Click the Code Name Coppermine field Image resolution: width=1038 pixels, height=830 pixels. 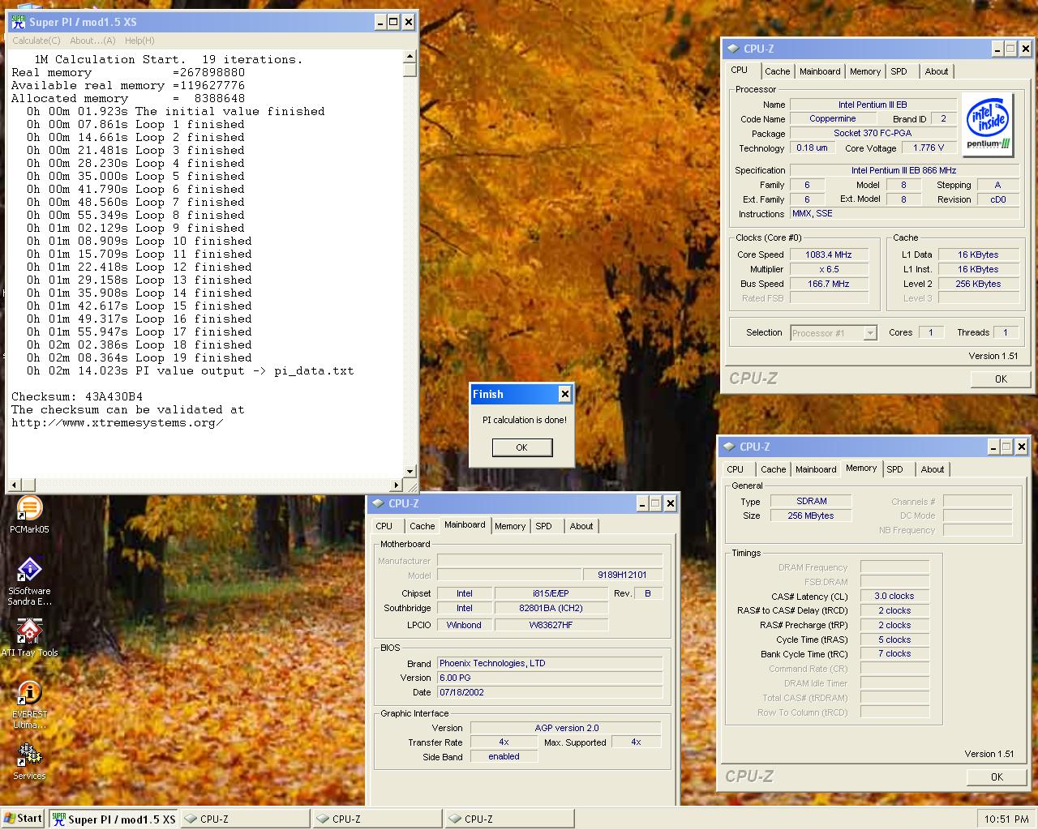(x=832, y=118)
